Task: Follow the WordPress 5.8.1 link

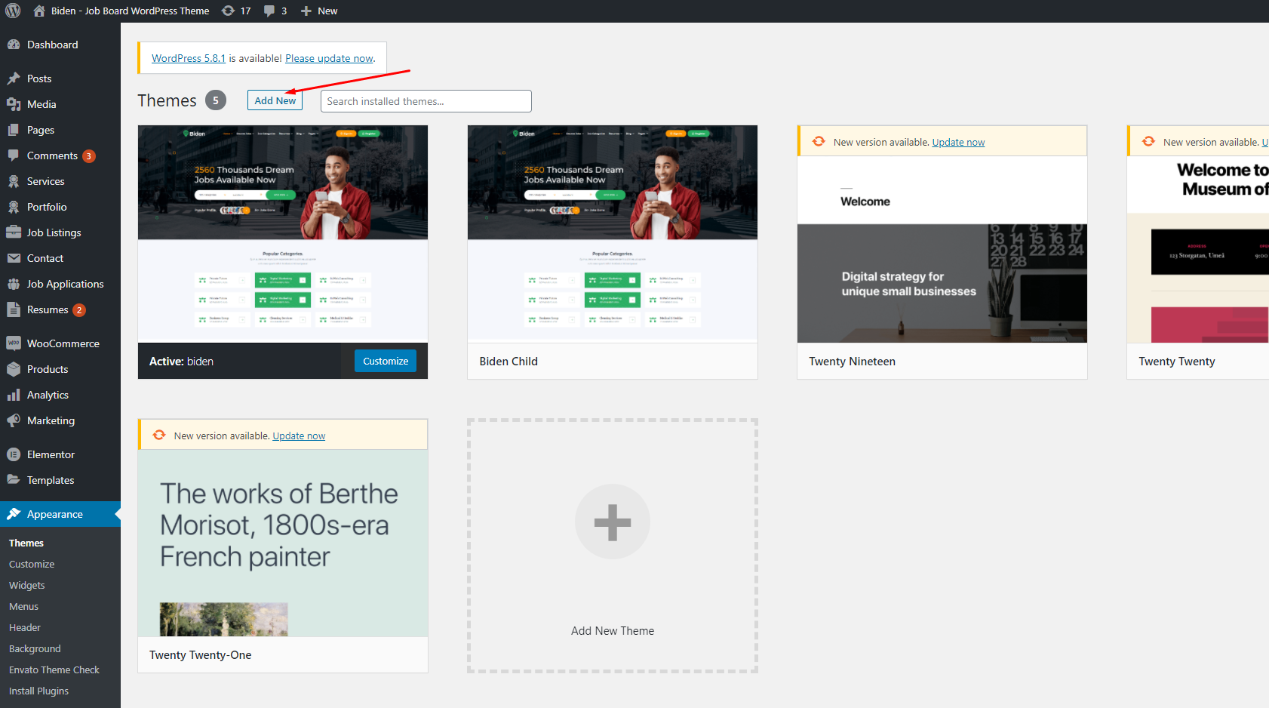Action: pos(189,58)
